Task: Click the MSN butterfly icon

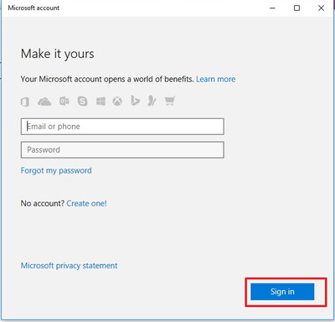Action: [x=152, y=101]
